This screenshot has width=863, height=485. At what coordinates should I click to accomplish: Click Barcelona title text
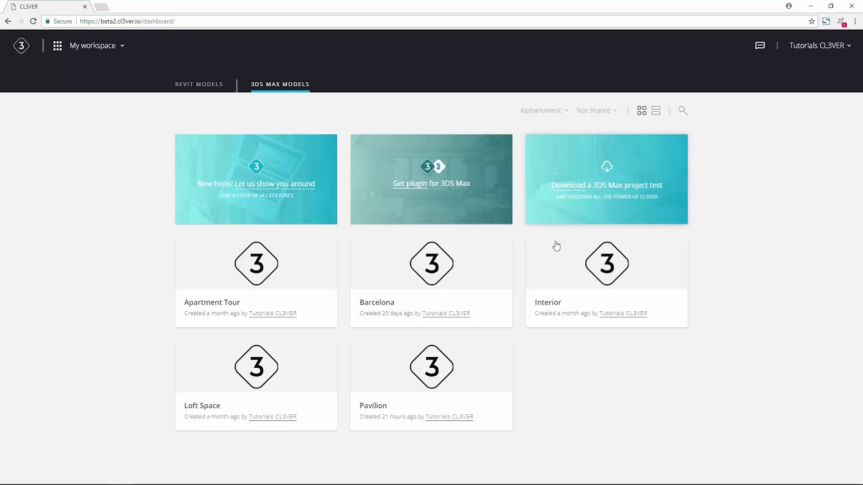(x=377, y=302)
